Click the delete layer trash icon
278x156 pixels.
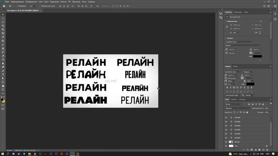[267, 150]
